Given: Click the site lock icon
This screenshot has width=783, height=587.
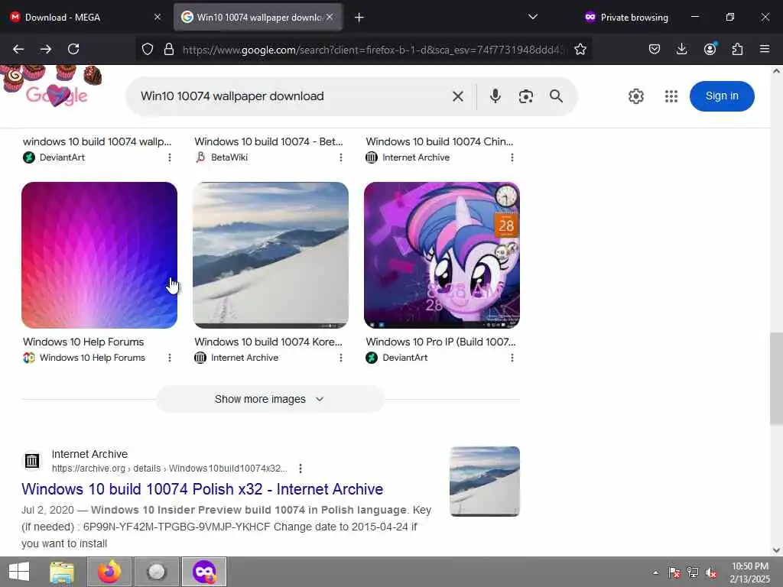Looking at the screenshot, I should (x=169, y=49).
